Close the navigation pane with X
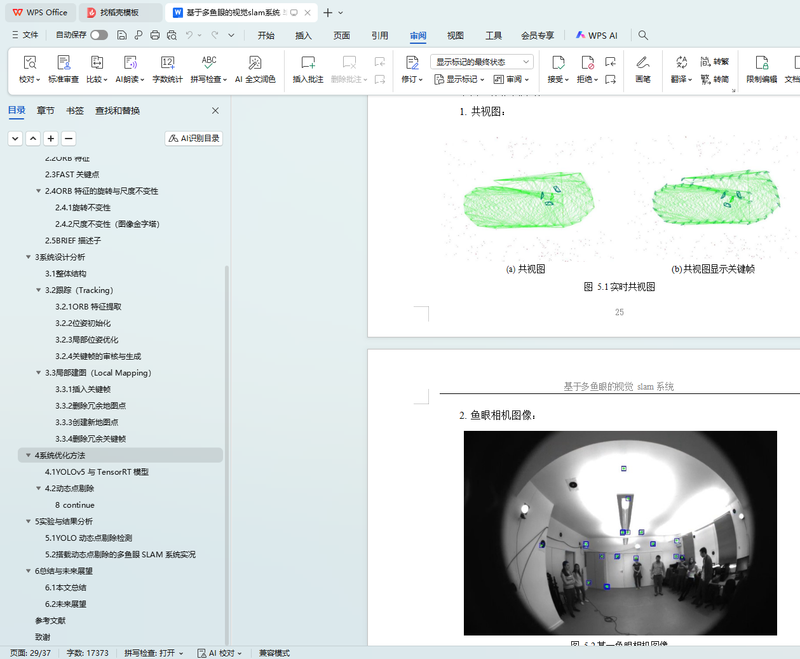This screenshot has height=659, width=800. point(215,111)
